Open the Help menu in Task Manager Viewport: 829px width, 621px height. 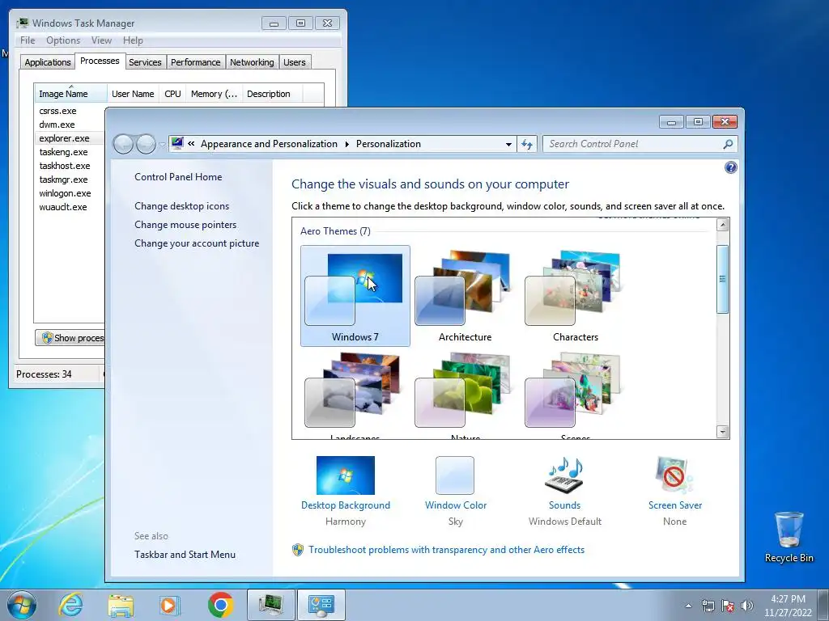tap(133, 40)
